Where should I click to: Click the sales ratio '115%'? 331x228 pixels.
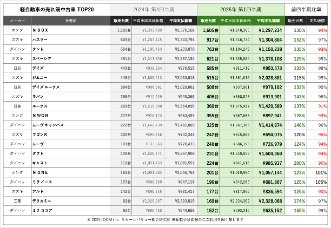click(x=299, y=78)
